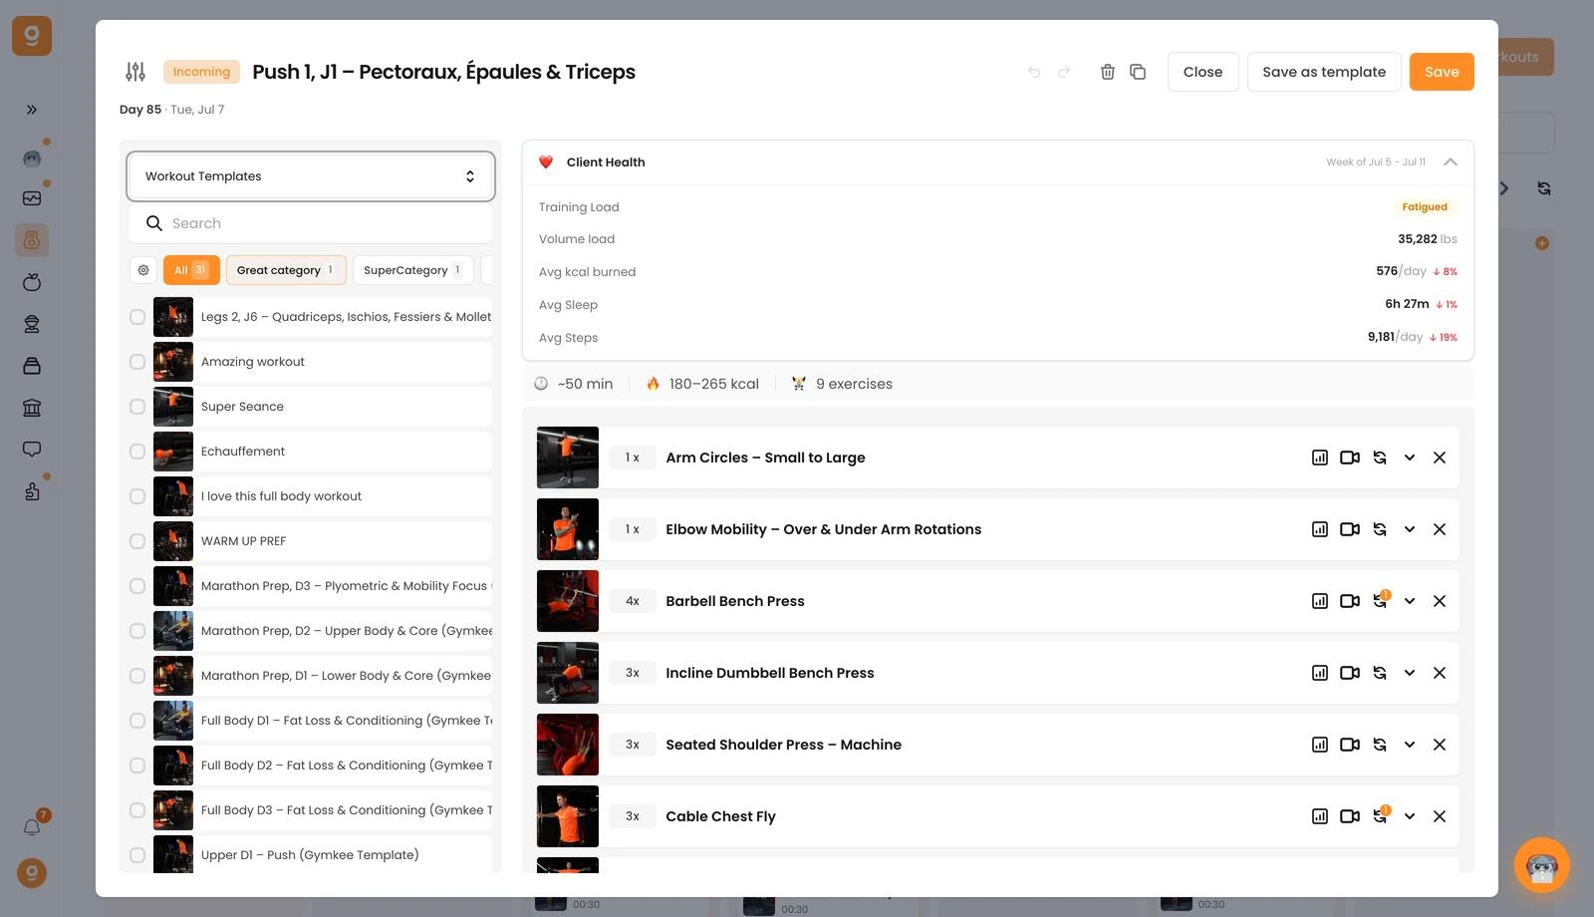Check the Super Seance template checkbox
This screenshot has width=1594, height=917.
(x=137, y=407)
